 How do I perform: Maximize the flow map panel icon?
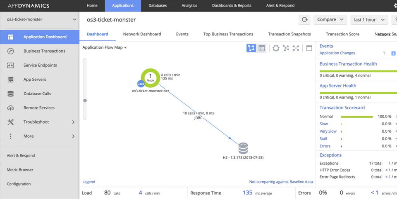click(x=309, y=48)
